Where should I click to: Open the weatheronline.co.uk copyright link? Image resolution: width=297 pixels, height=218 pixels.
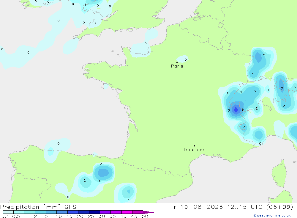coord(272,215)
